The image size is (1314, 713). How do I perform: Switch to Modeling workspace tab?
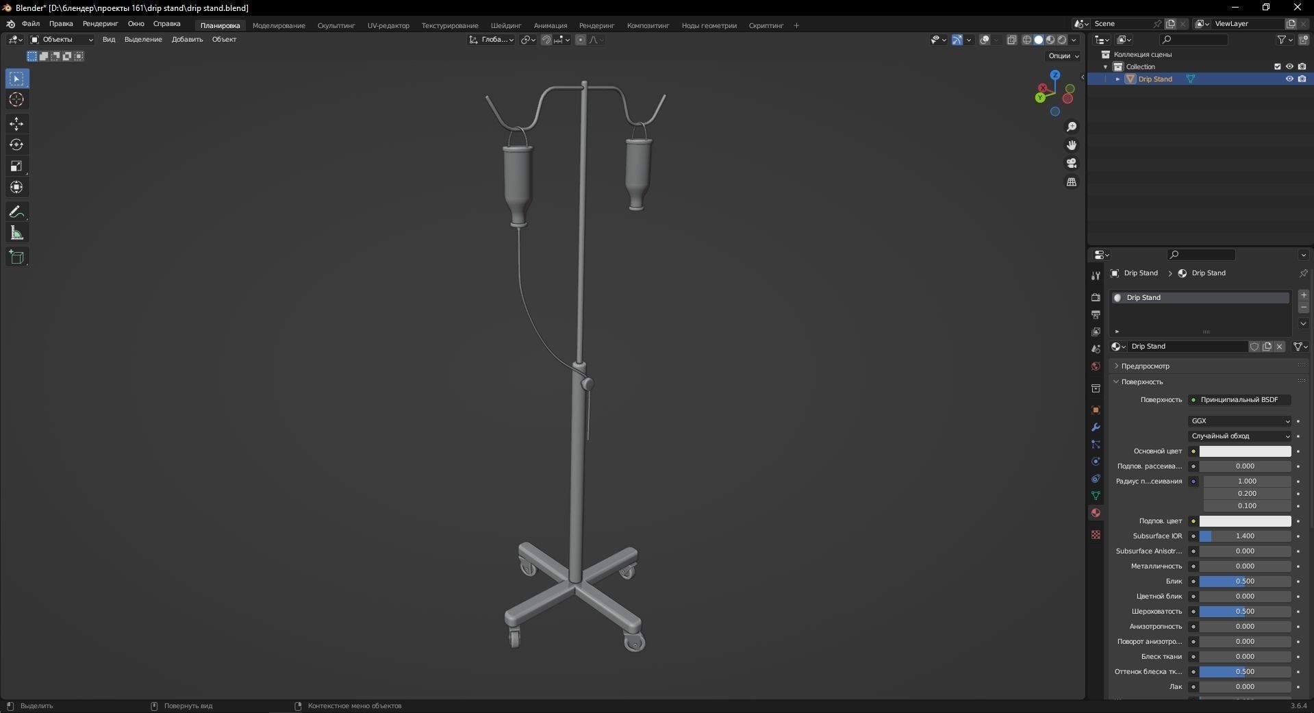click(279, 26)
